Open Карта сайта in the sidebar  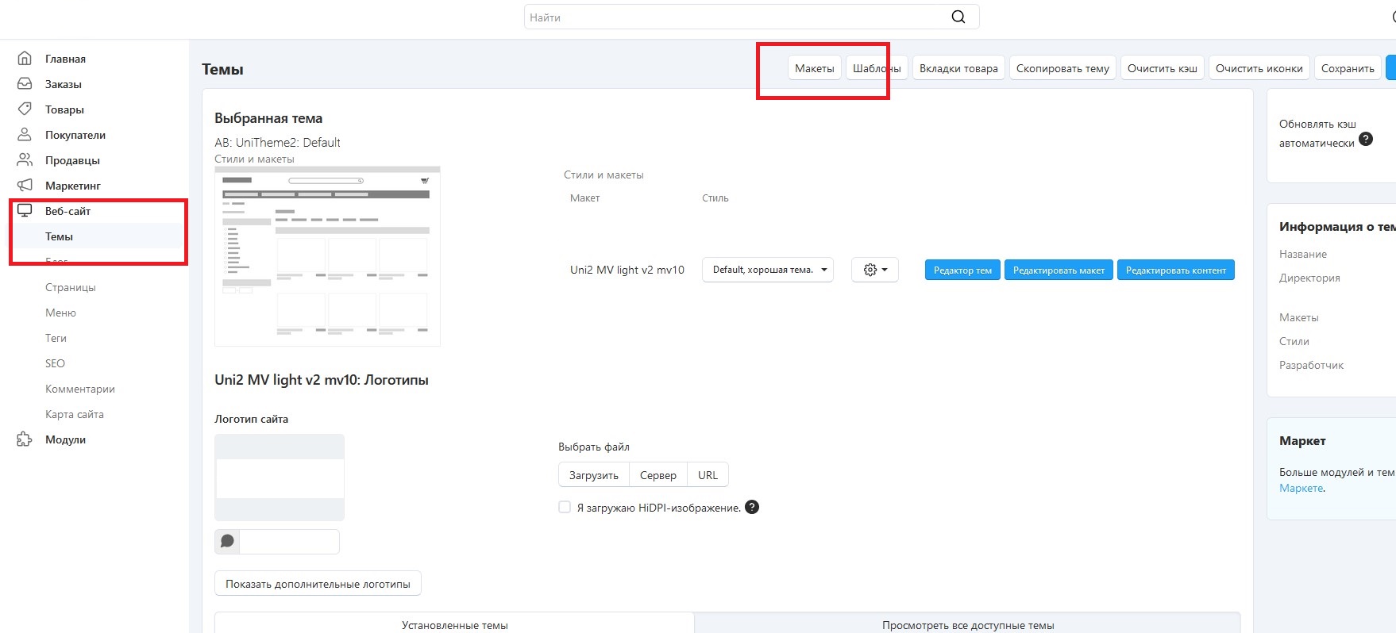tap(75, 414)
